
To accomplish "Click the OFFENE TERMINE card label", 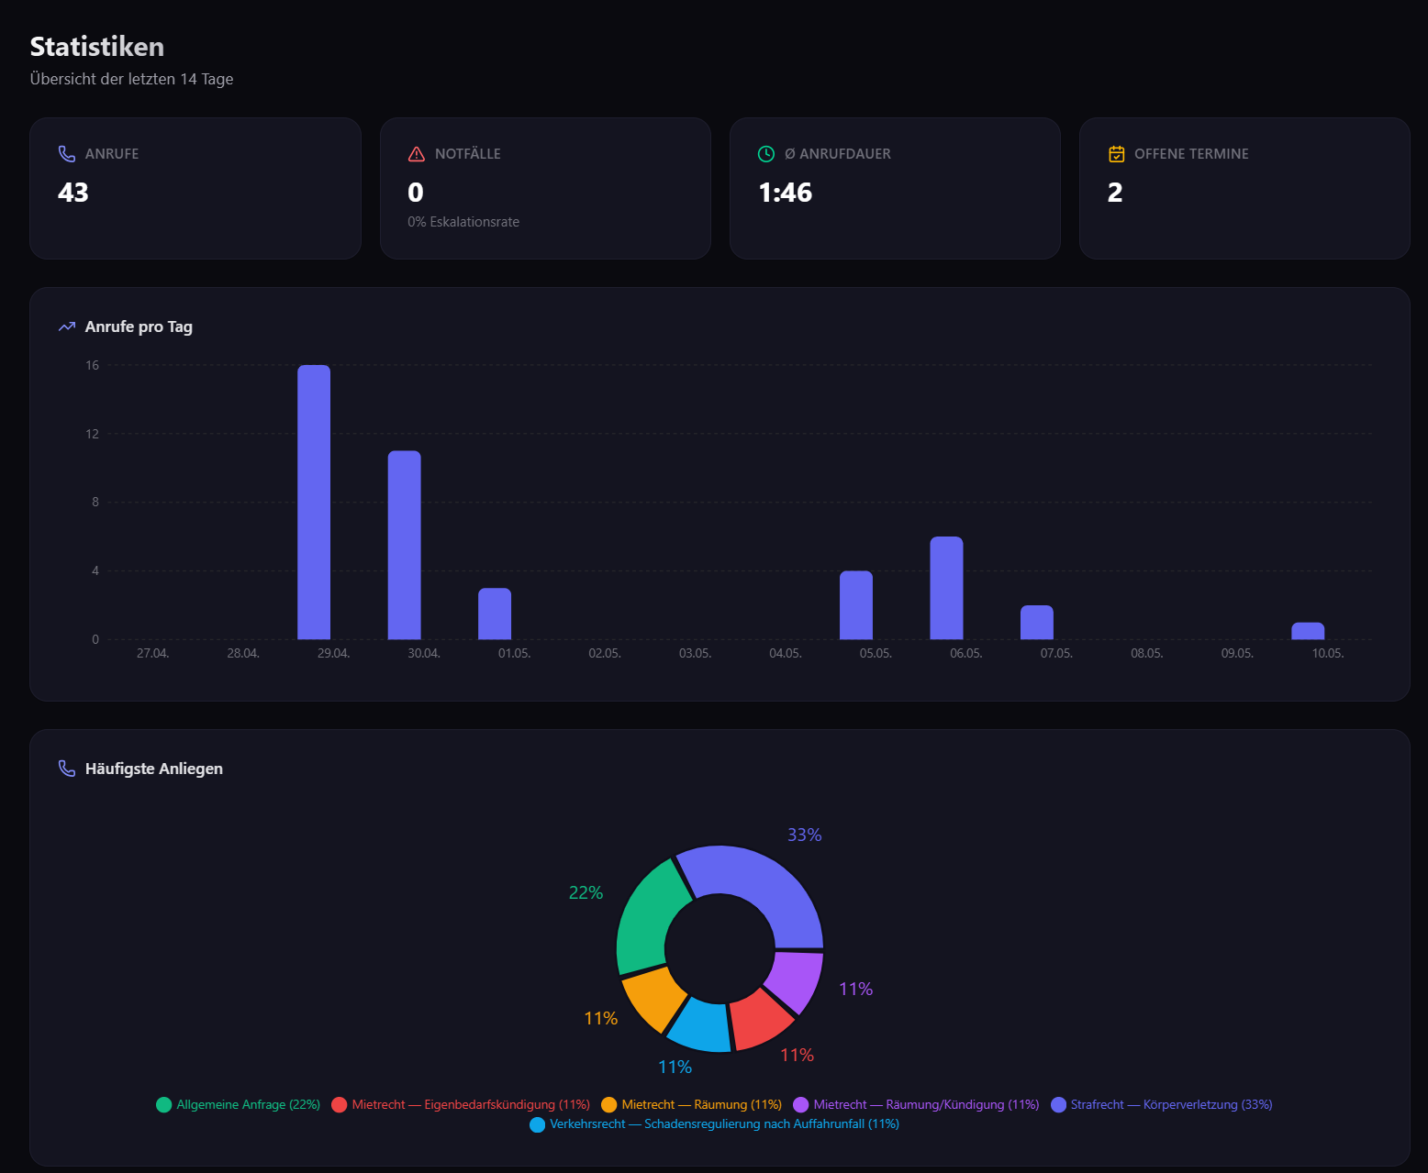I will click(1191, 154).
